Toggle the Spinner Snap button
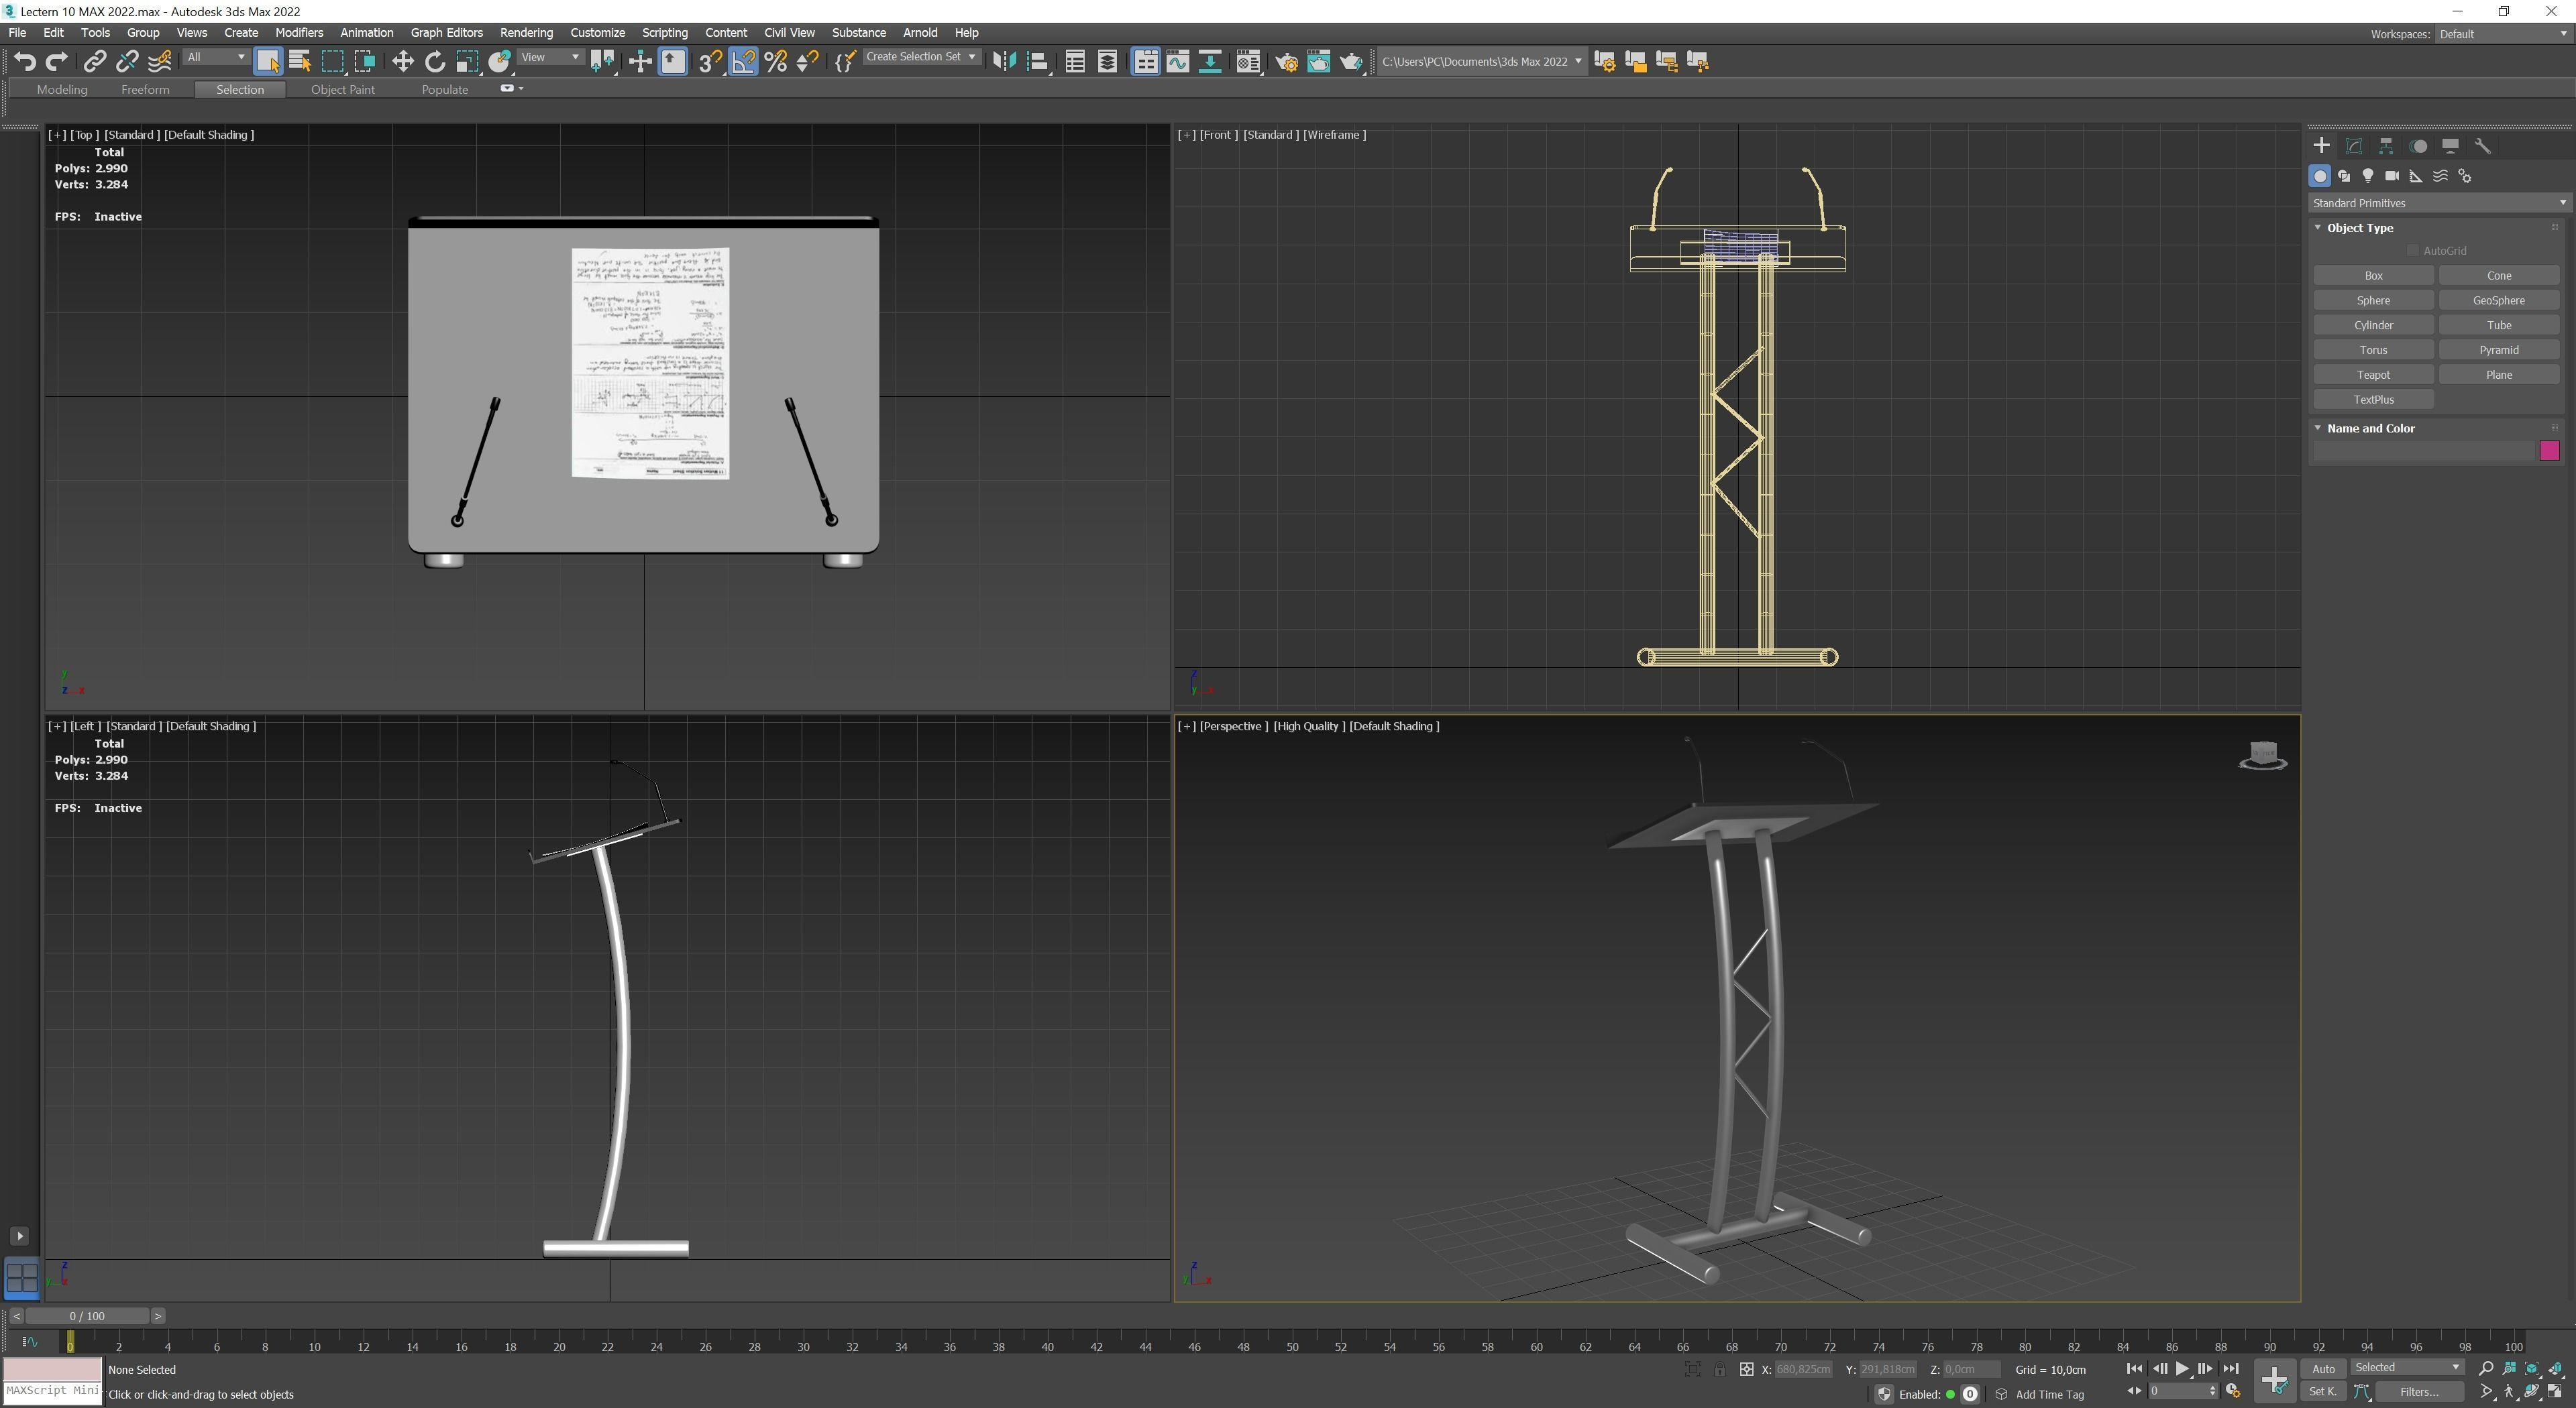Screen dimensions: 2576x1408 [x=808, y=62]
